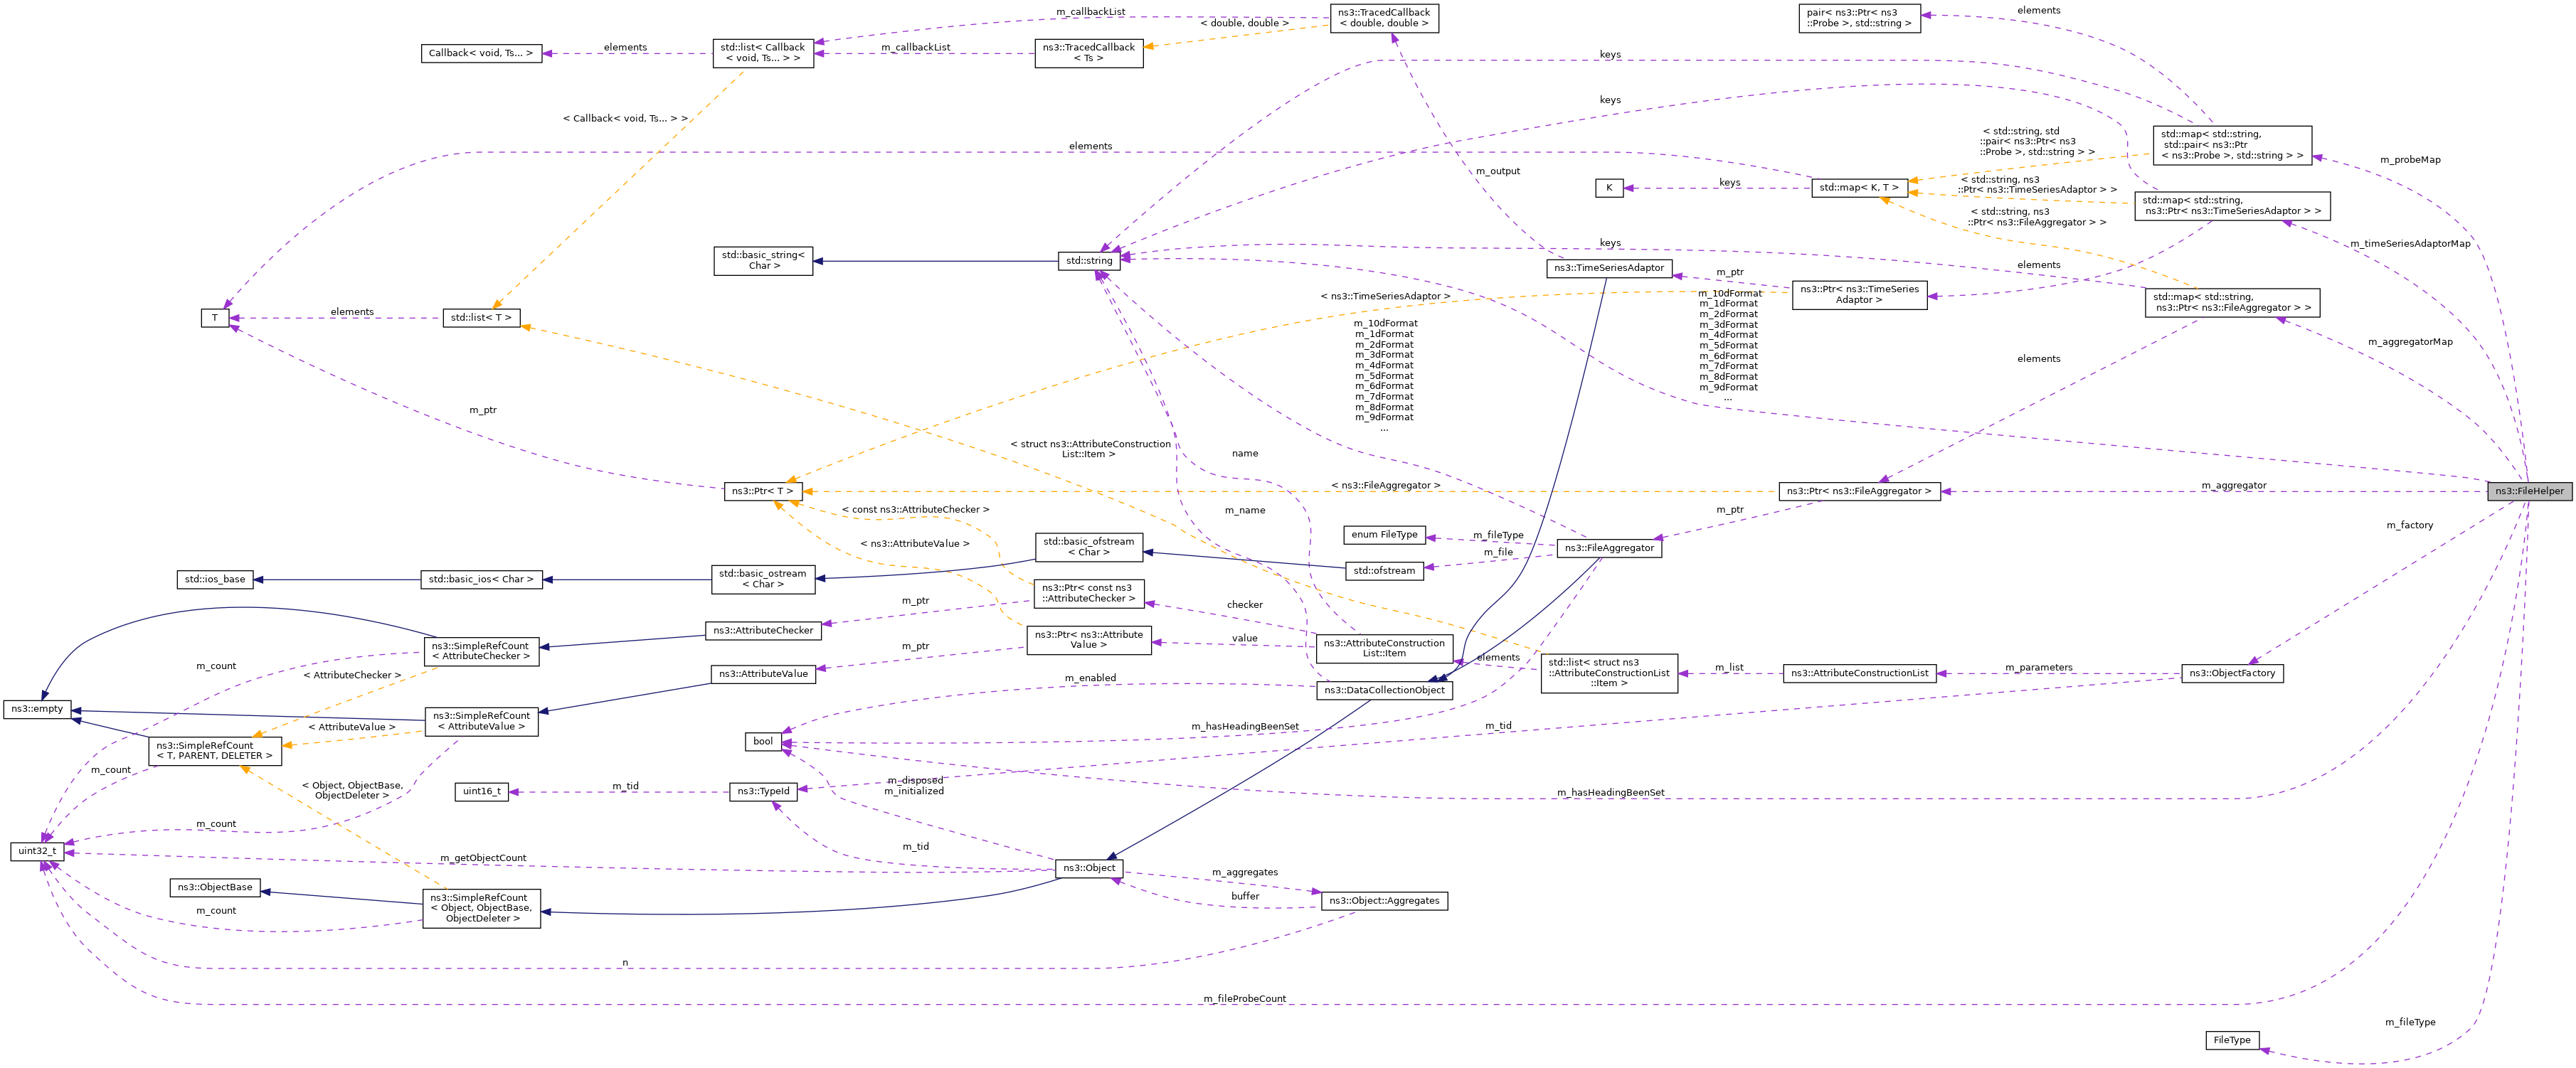Viewport: 2576px width, 1068px height.
Task: Click the m_fileProbeCount edge label
Action: (x=1245, y=999)
